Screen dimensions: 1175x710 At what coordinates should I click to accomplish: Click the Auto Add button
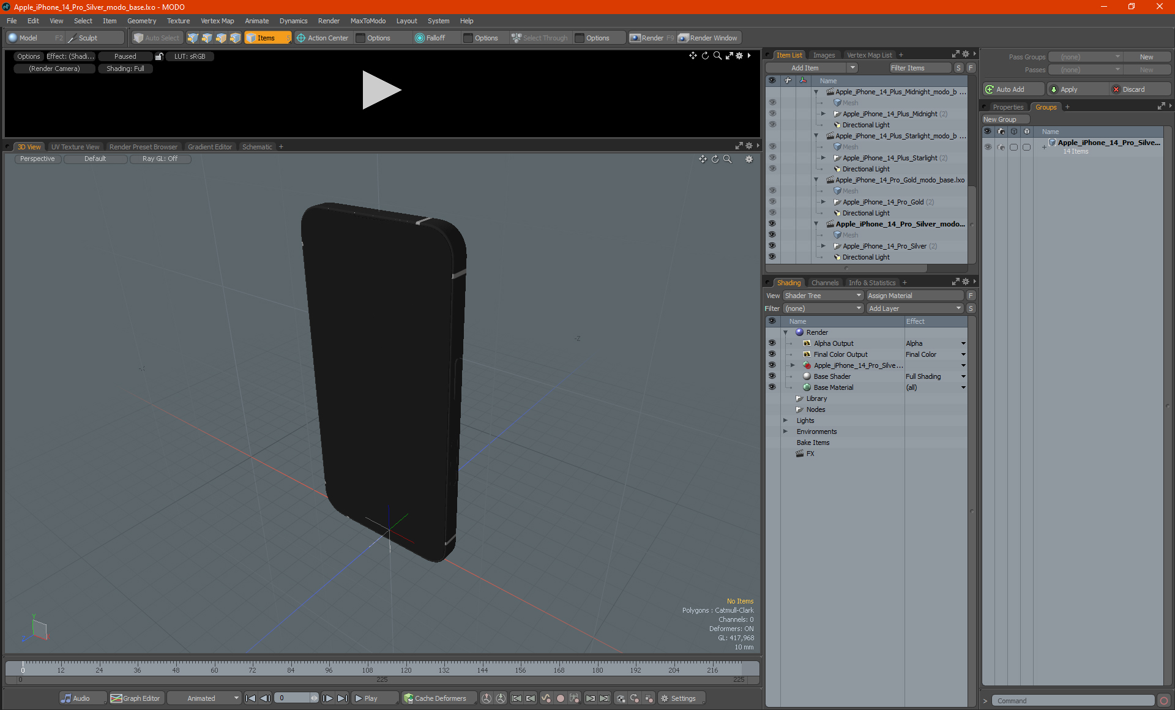[1013, 89]
